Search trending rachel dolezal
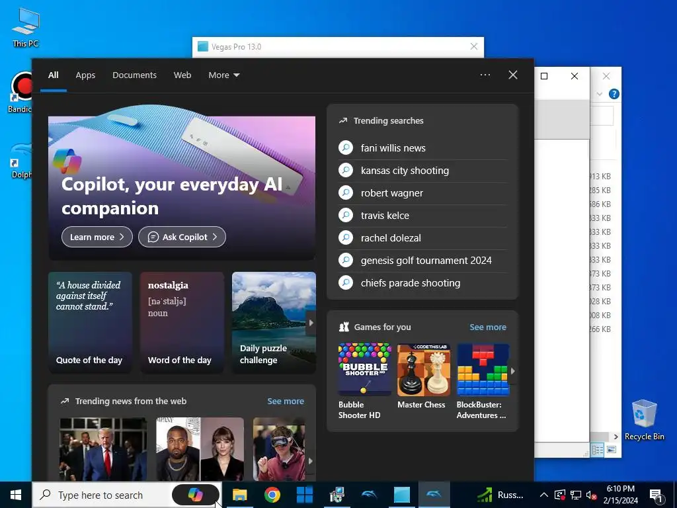Viewport: 677px width, 508px height. (x=423, y=238)
